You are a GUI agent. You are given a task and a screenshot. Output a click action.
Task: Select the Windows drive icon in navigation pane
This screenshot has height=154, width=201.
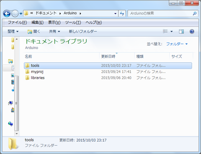tap(13, 110)
